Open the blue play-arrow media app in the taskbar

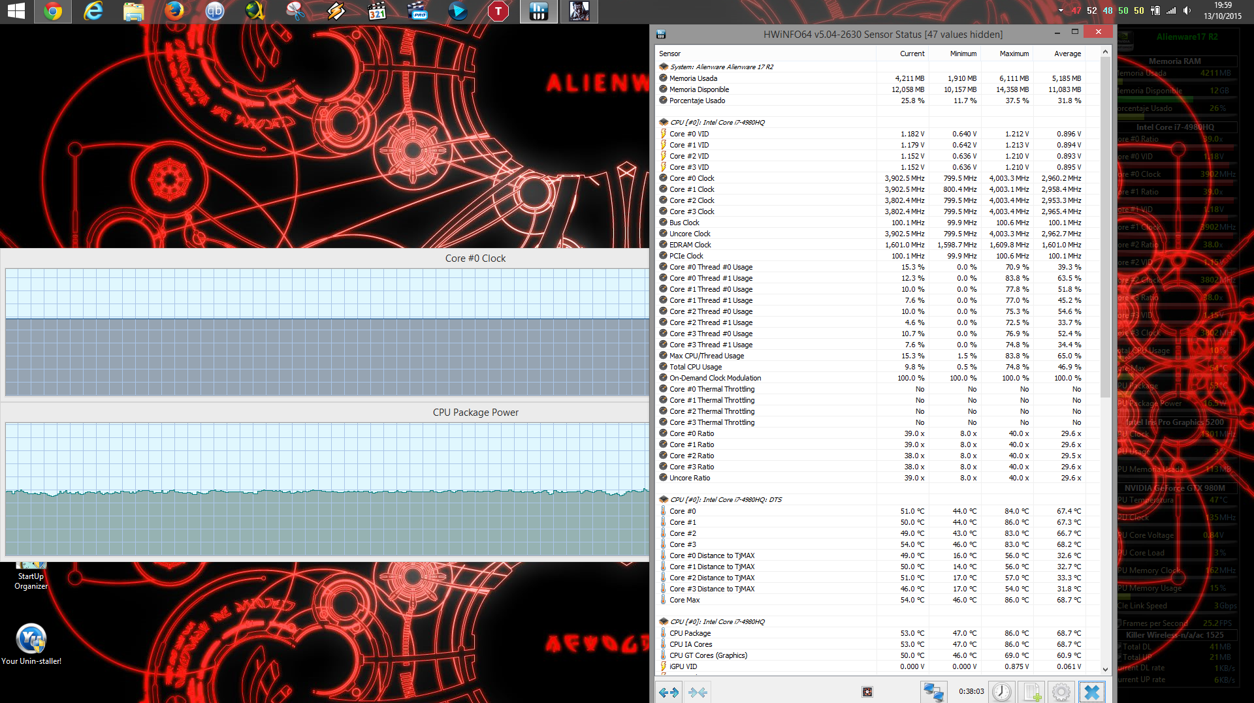[458, 11]
